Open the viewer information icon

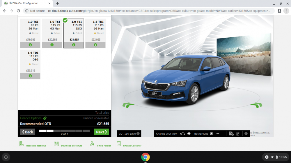(x=246, y=133)
